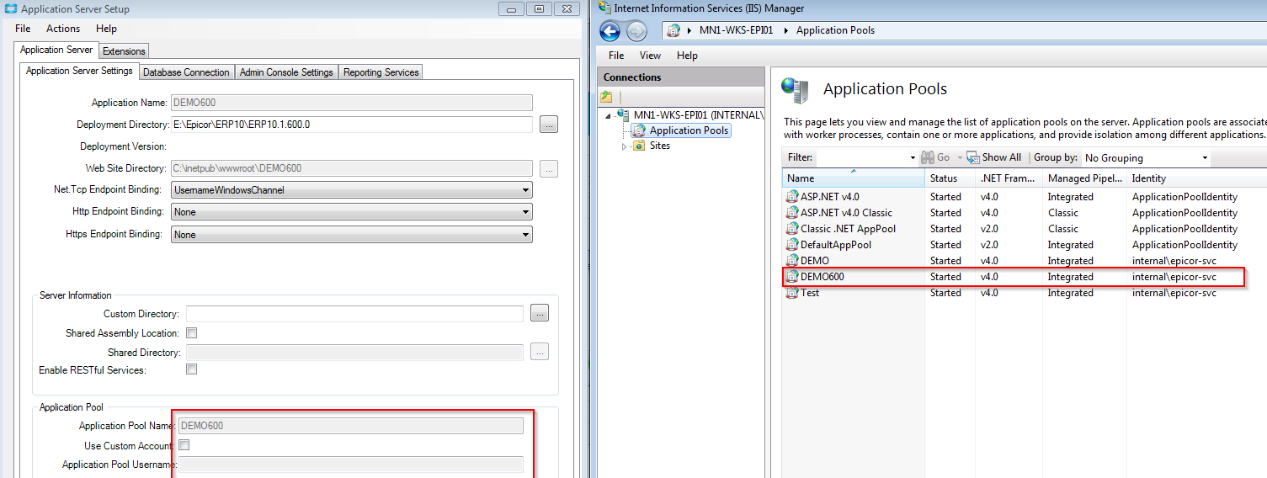Open Help menu in Application Server Setup
This screenshot has height=478, width=1267.
(x=106, y=29)
